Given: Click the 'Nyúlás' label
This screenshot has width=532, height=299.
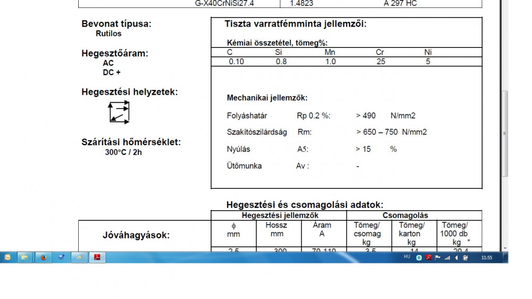Looking at the screenshot, I should click(238, 149).
